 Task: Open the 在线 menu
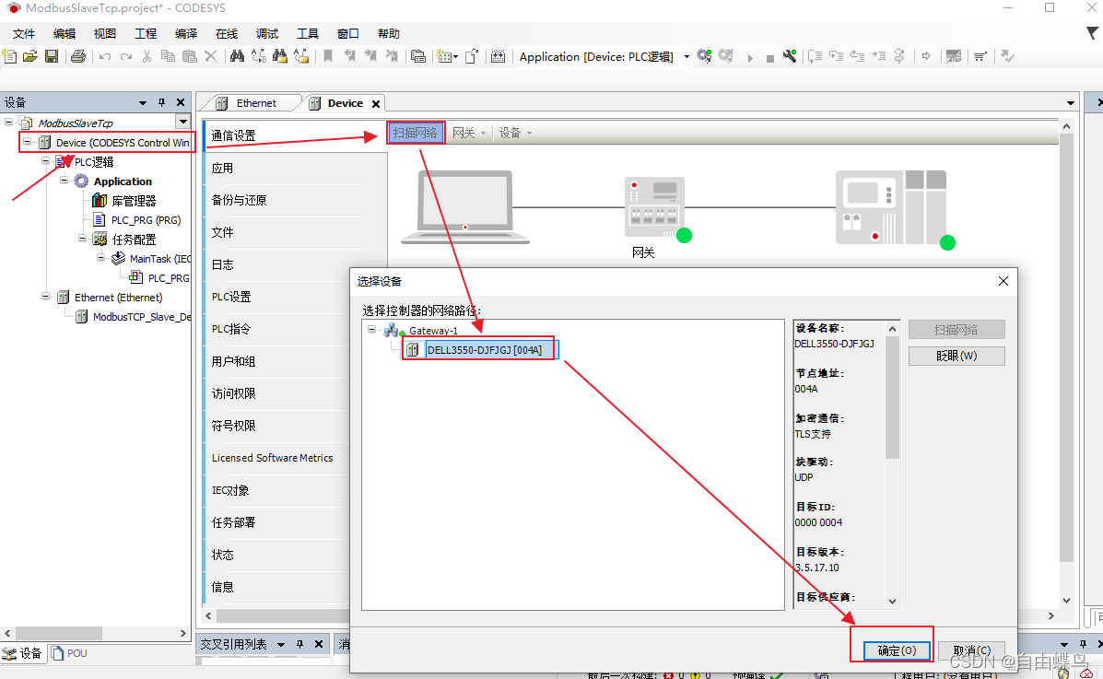tap(226, 34)
